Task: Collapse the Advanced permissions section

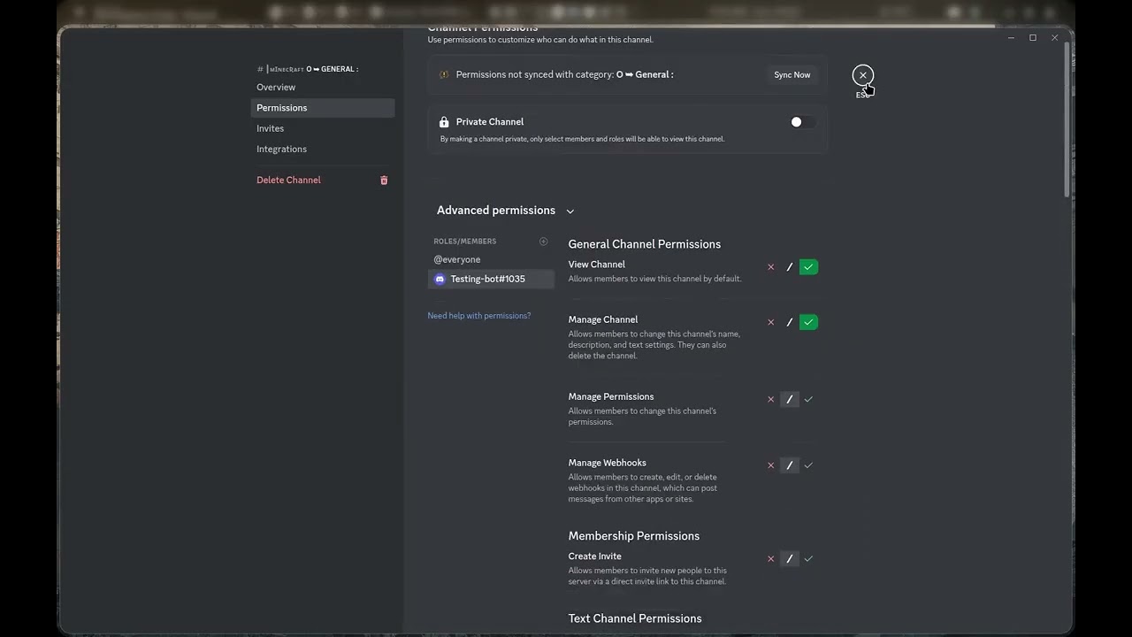Action: 505,211
